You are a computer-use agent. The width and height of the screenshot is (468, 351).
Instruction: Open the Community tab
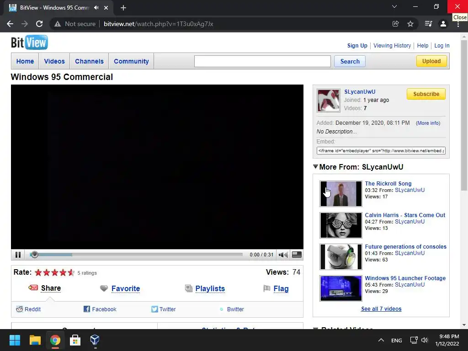coord(131,61)
